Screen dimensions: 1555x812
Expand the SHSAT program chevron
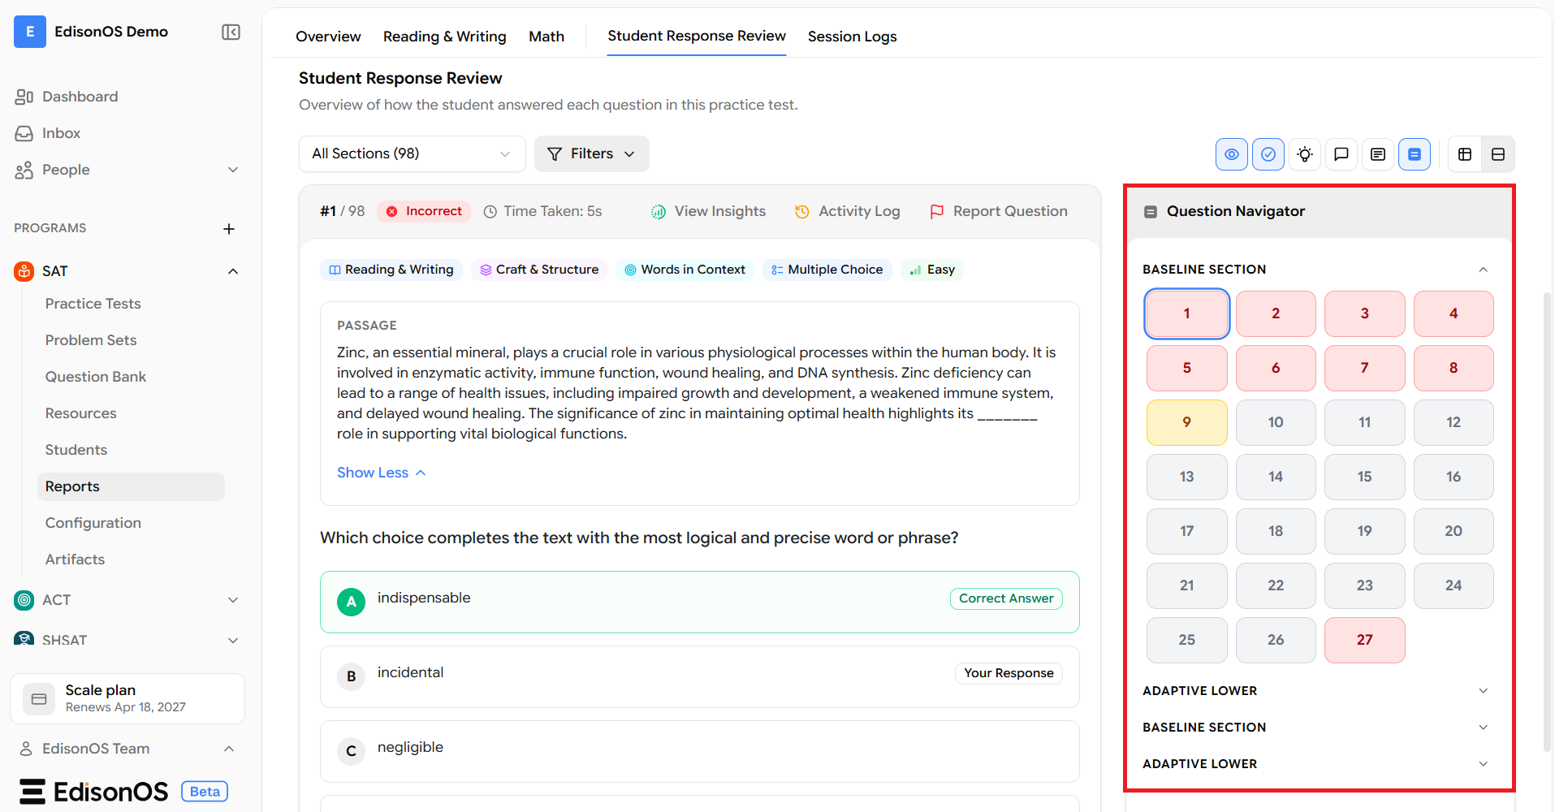[233, 641]
